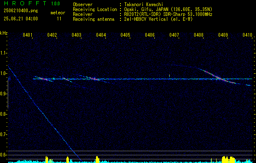This screenshot has width=256, height=163.
Task: Click the Observer field label
Action: pos(83,4)
